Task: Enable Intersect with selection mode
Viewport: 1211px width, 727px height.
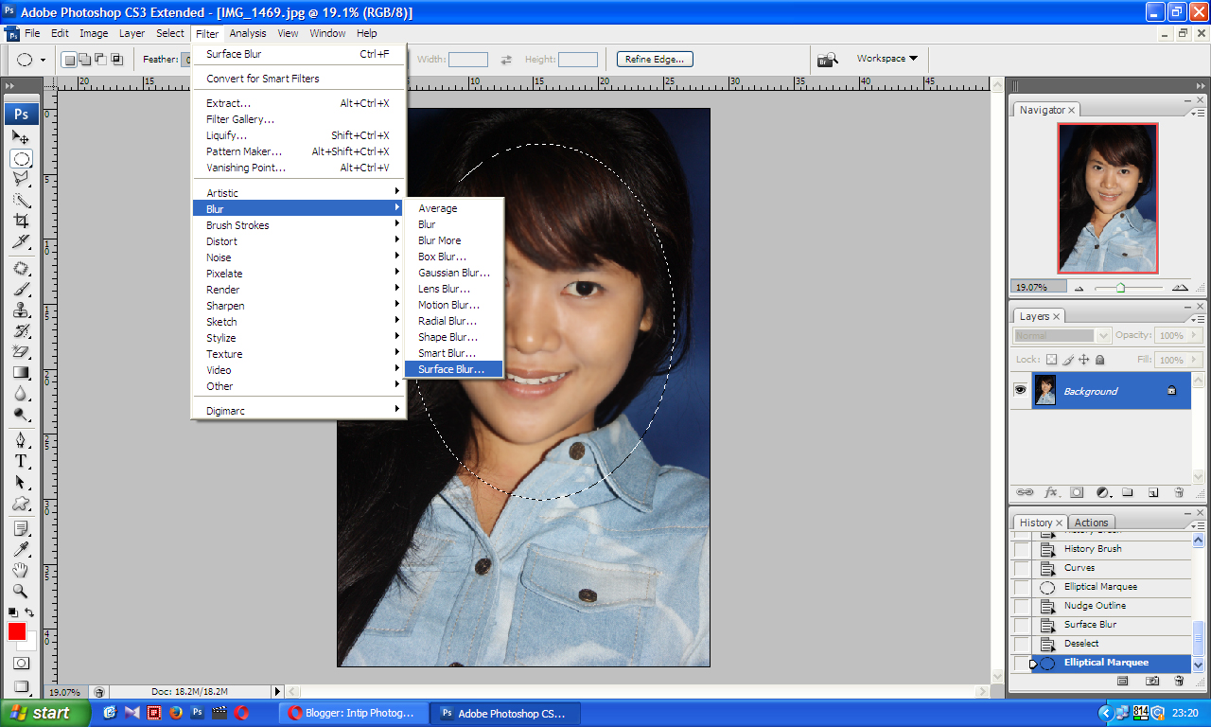Action: pos(117,60)
